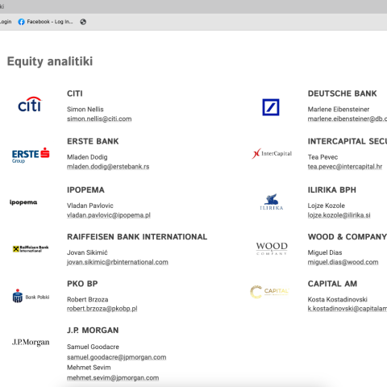Click the DEUTSCHE BANK heading
Image resolution: width=387 pixels, height=387 pixels.
342,94
